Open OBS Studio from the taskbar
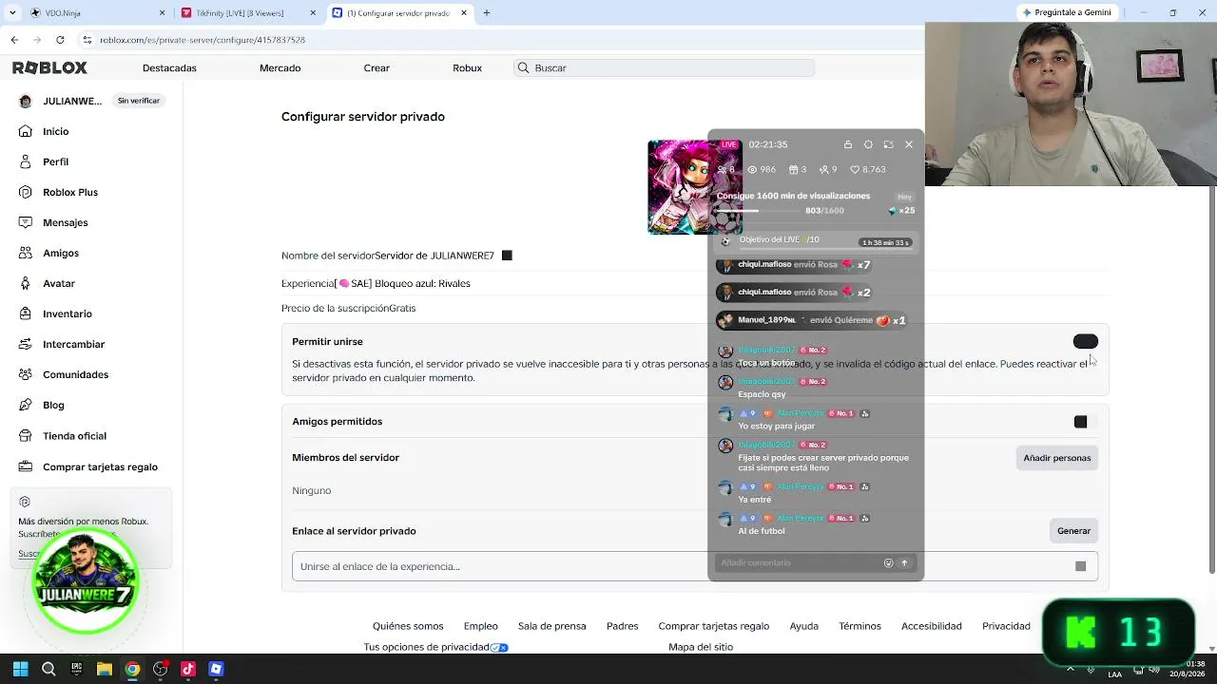The height and width of the screenshot is (684, 1217). (161, 669)
